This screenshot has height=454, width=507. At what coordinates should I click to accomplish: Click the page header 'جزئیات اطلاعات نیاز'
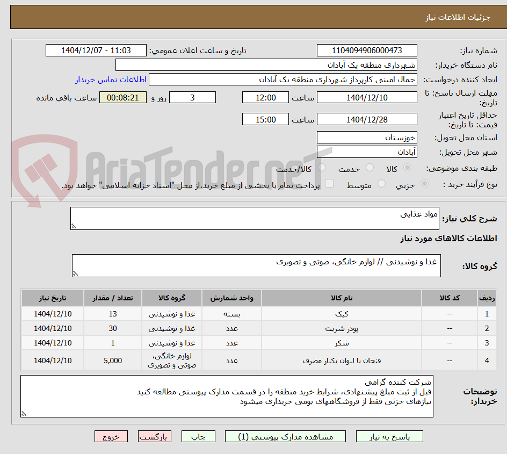pos(458,17)
